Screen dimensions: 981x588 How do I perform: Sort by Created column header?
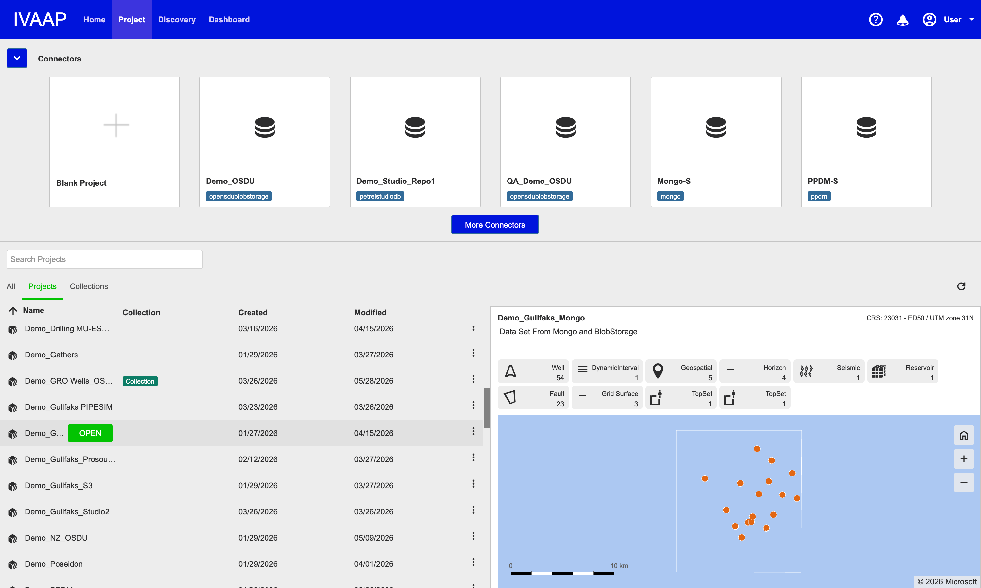pos(253,312)
